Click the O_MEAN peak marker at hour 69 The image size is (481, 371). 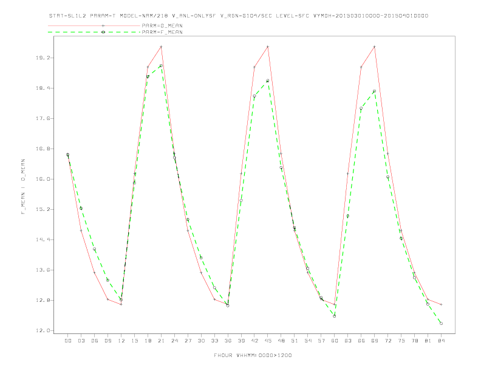(375, 47)
